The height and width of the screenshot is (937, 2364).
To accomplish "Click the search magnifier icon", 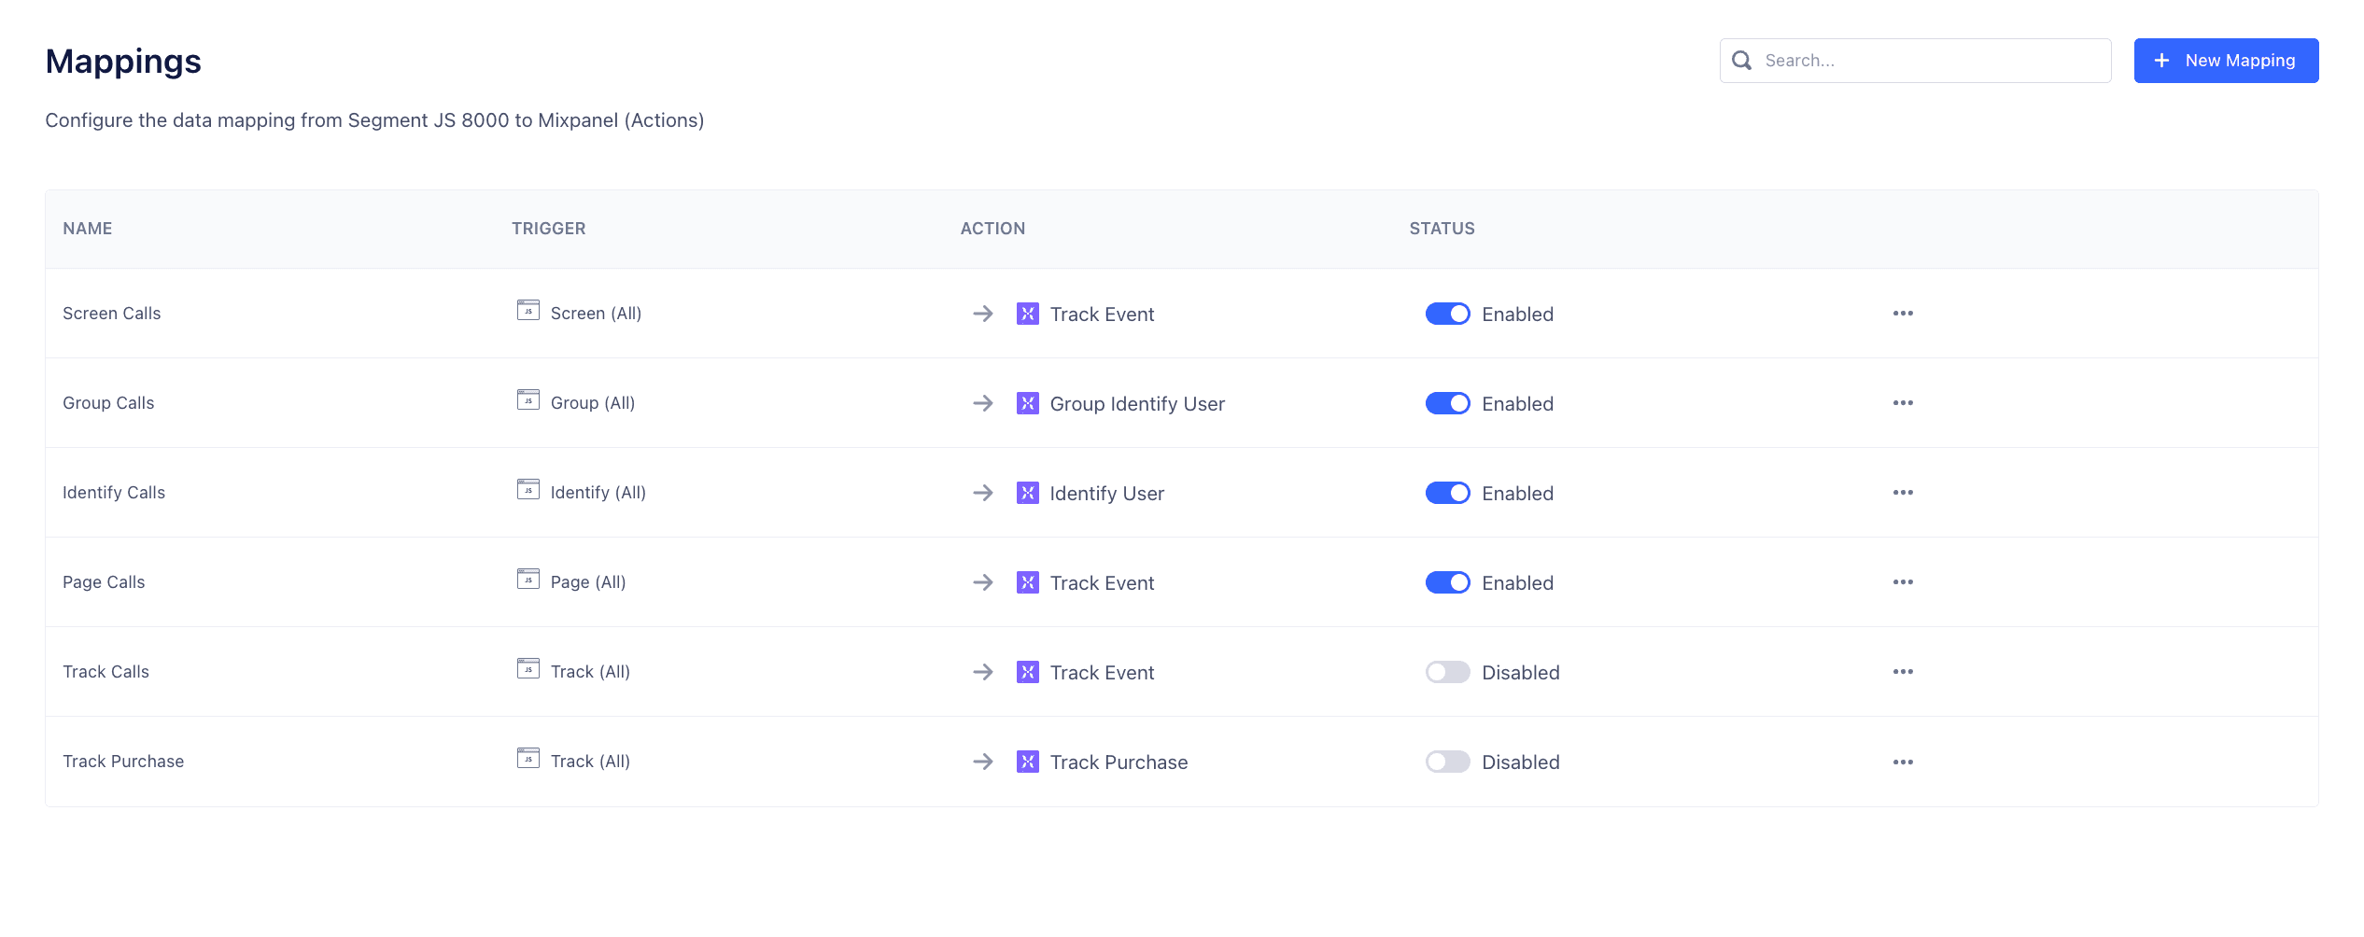I will [x=1741, y=60].
